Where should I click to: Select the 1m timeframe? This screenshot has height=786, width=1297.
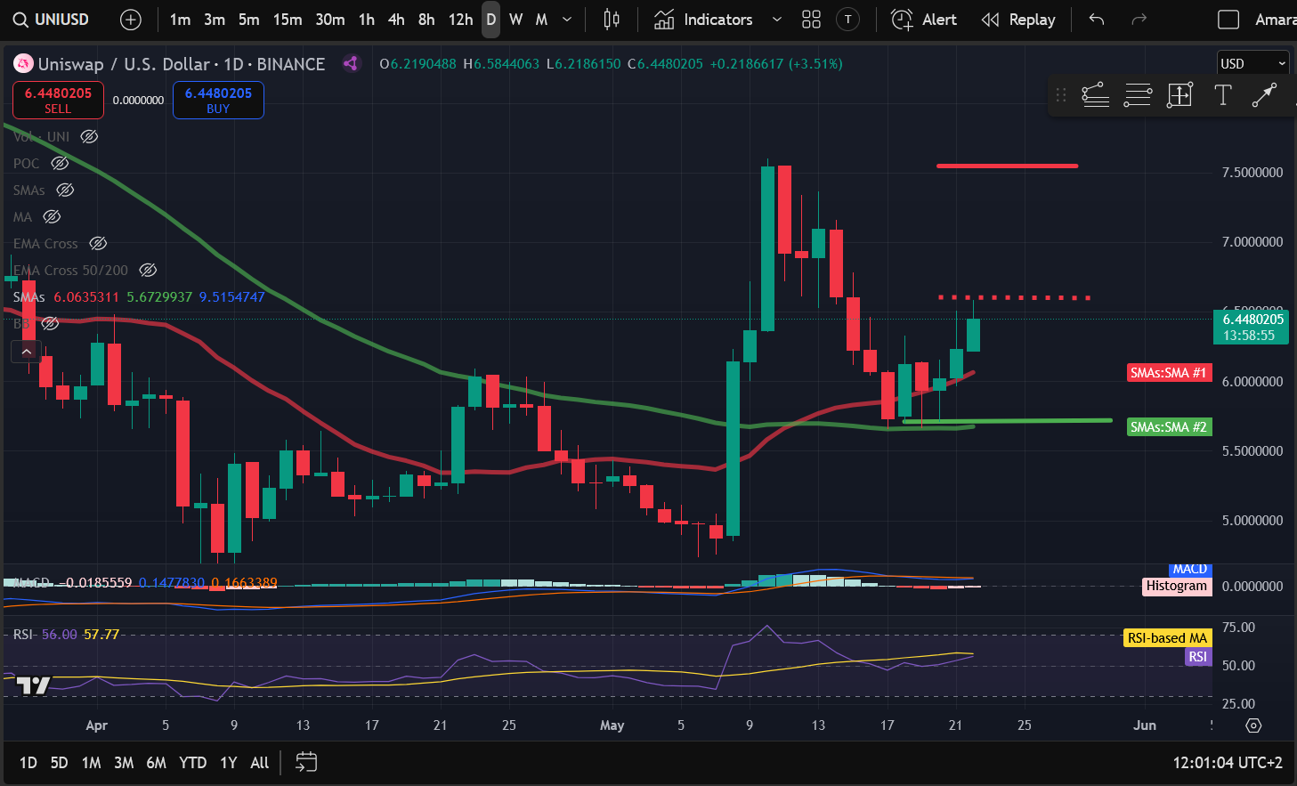click(180, 20)
